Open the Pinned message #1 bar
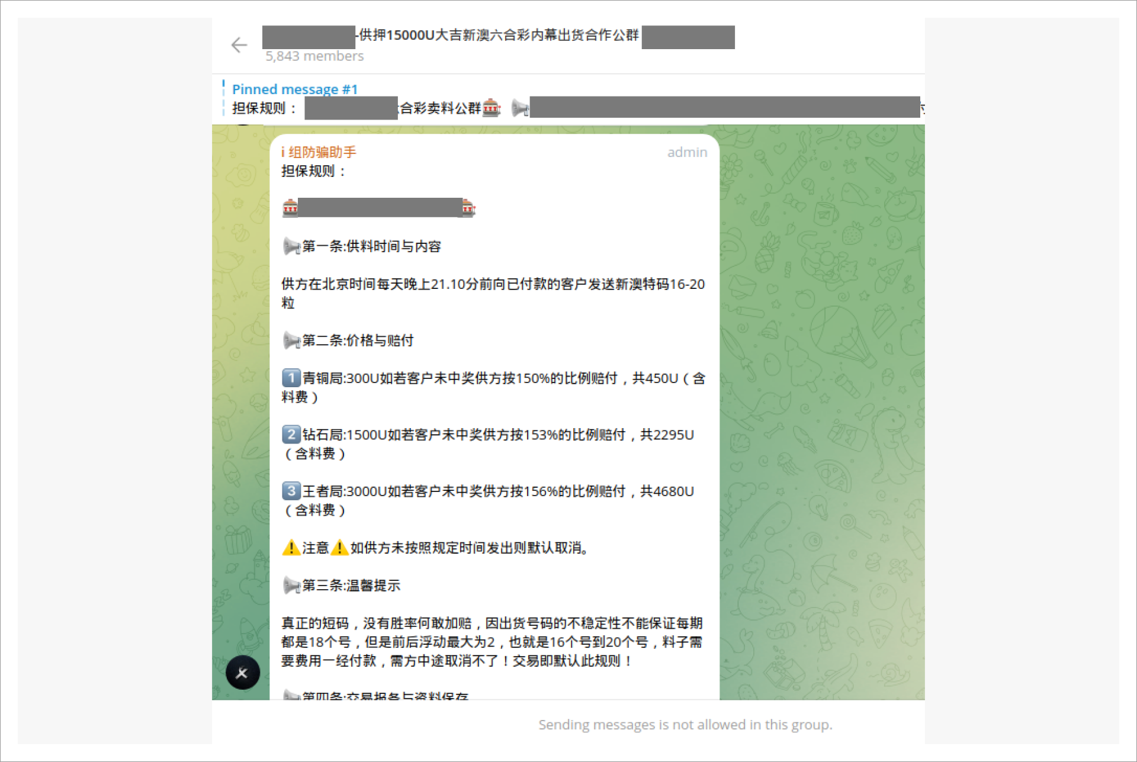Viewport: 1137px width, 762px height. [295, 89]
